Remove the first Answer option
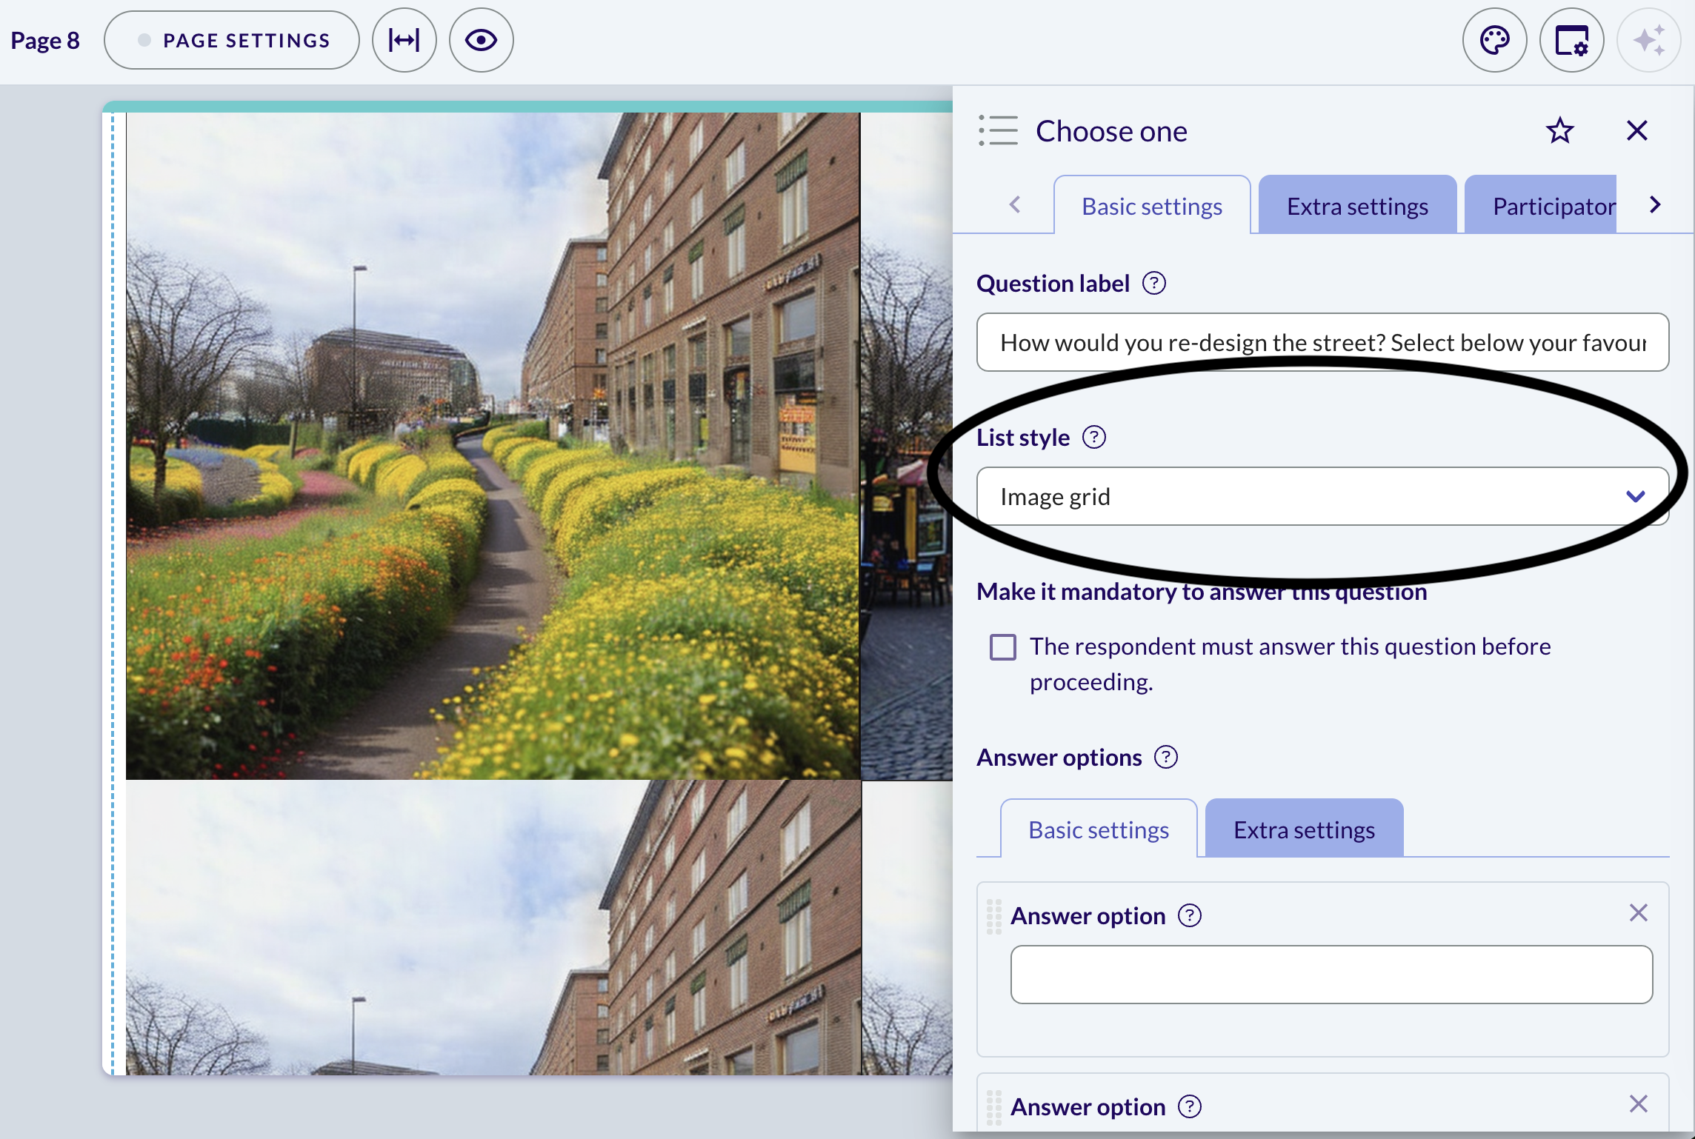 click(x=1639, y=912)
